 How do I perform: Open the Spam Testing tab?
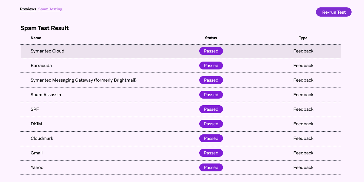[x=50, y=9]
